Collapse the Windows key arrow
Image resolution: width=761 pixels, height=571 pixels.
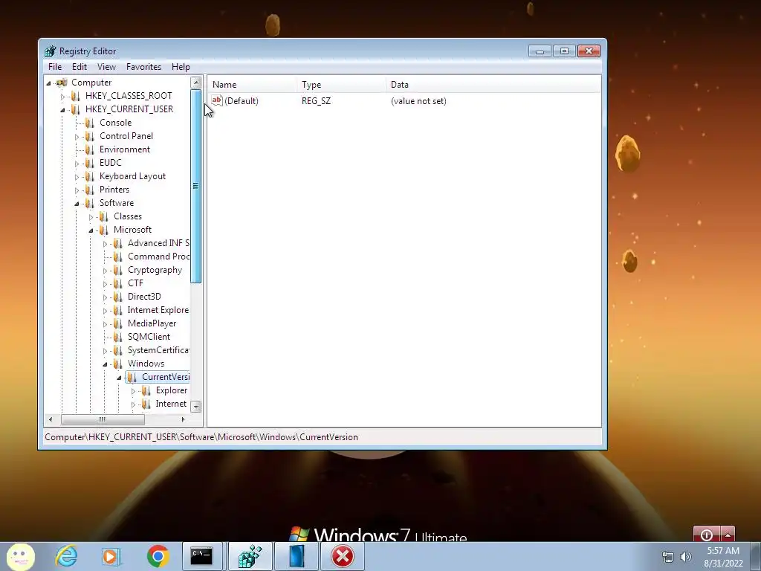coord(105,364)
